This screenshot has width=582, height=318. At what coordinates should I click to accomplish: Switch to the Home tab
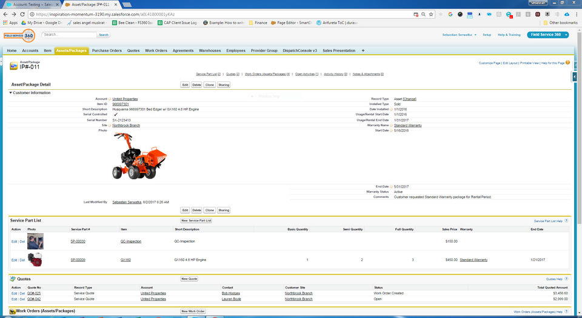pyautogui.click(x=12, y=50)
